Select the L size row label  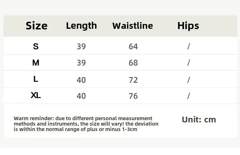36,79
